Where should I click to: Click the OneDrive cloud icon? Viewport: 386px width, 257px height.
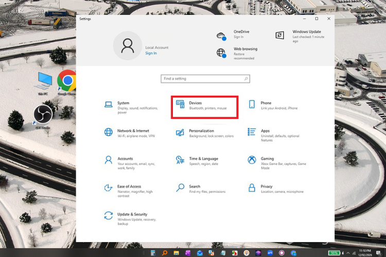tap(221, 36)
